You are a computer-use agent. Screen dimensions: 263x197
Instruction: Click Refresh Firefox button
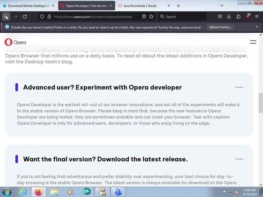tap(220, 27)
